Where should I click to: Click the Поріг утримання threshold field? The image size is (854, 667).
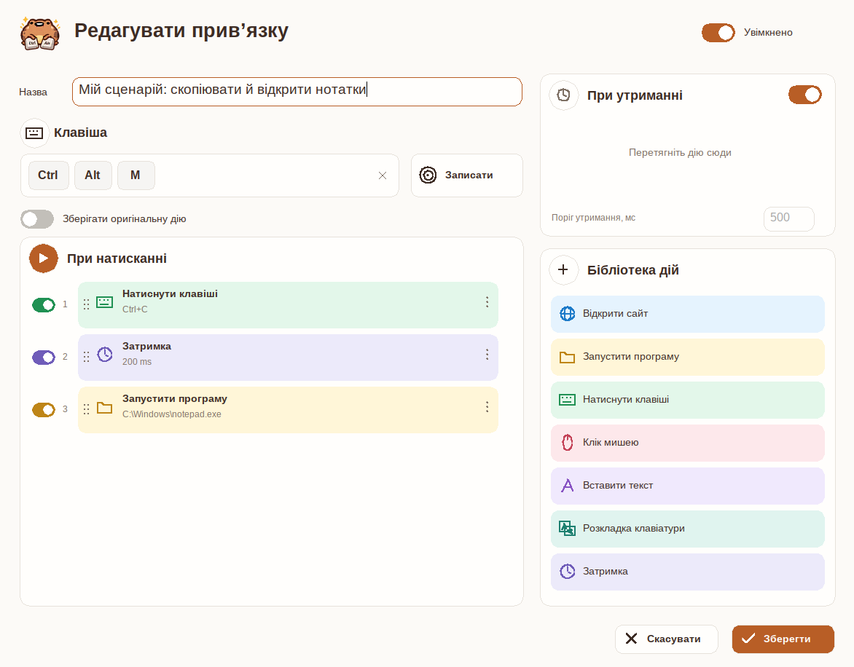[x=788, y=218]
